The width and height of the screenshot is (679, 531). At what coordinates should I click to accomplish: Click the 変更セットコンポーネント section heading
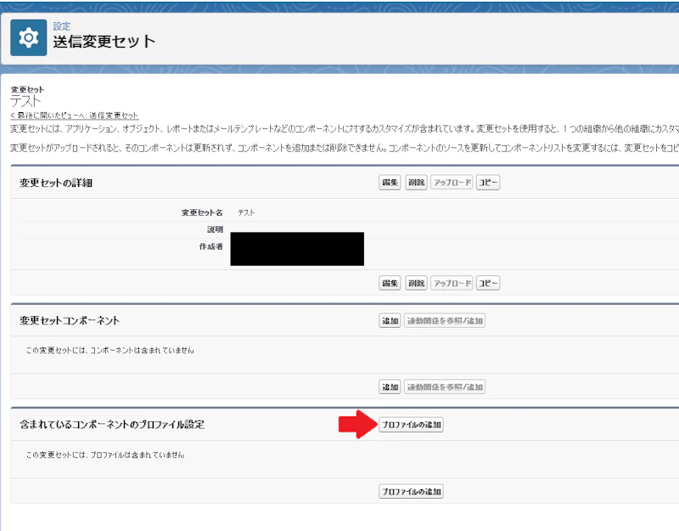point(70,321)
